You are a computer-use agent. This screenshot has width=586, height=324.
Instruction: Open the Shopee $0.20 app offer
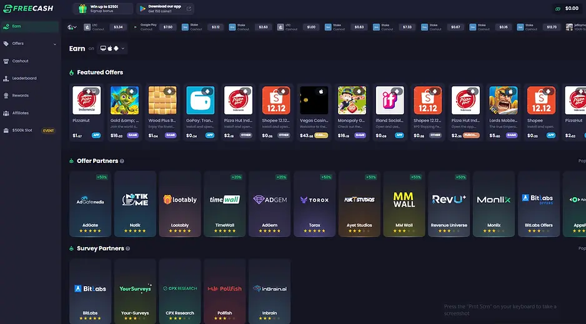pyautogui.click(x=541, y=113)
